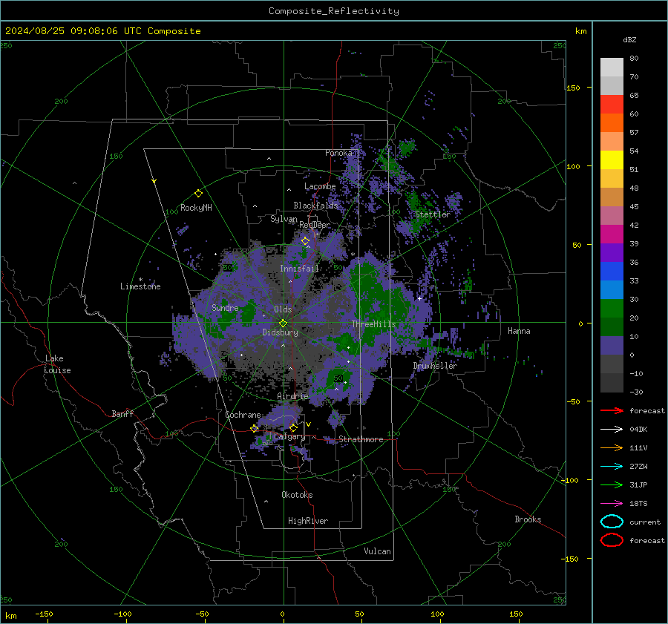Click the yellow diamond marker above Calgary
This screenshot has height=624, width=668.
coord(293,427)
